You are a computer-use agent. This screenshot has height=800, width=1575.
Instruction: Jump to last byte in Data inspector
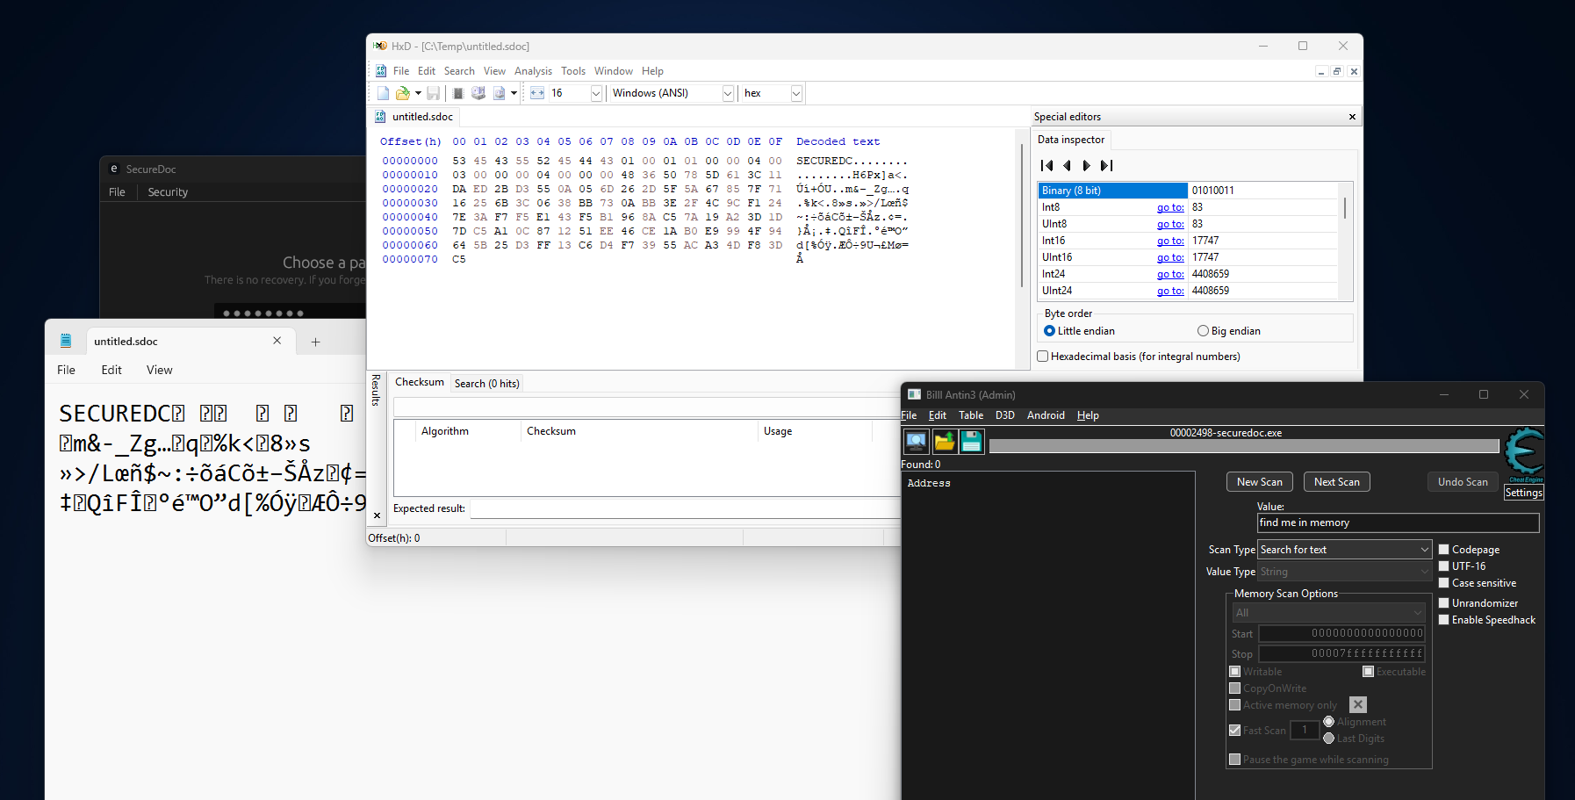click(1107, 165)
